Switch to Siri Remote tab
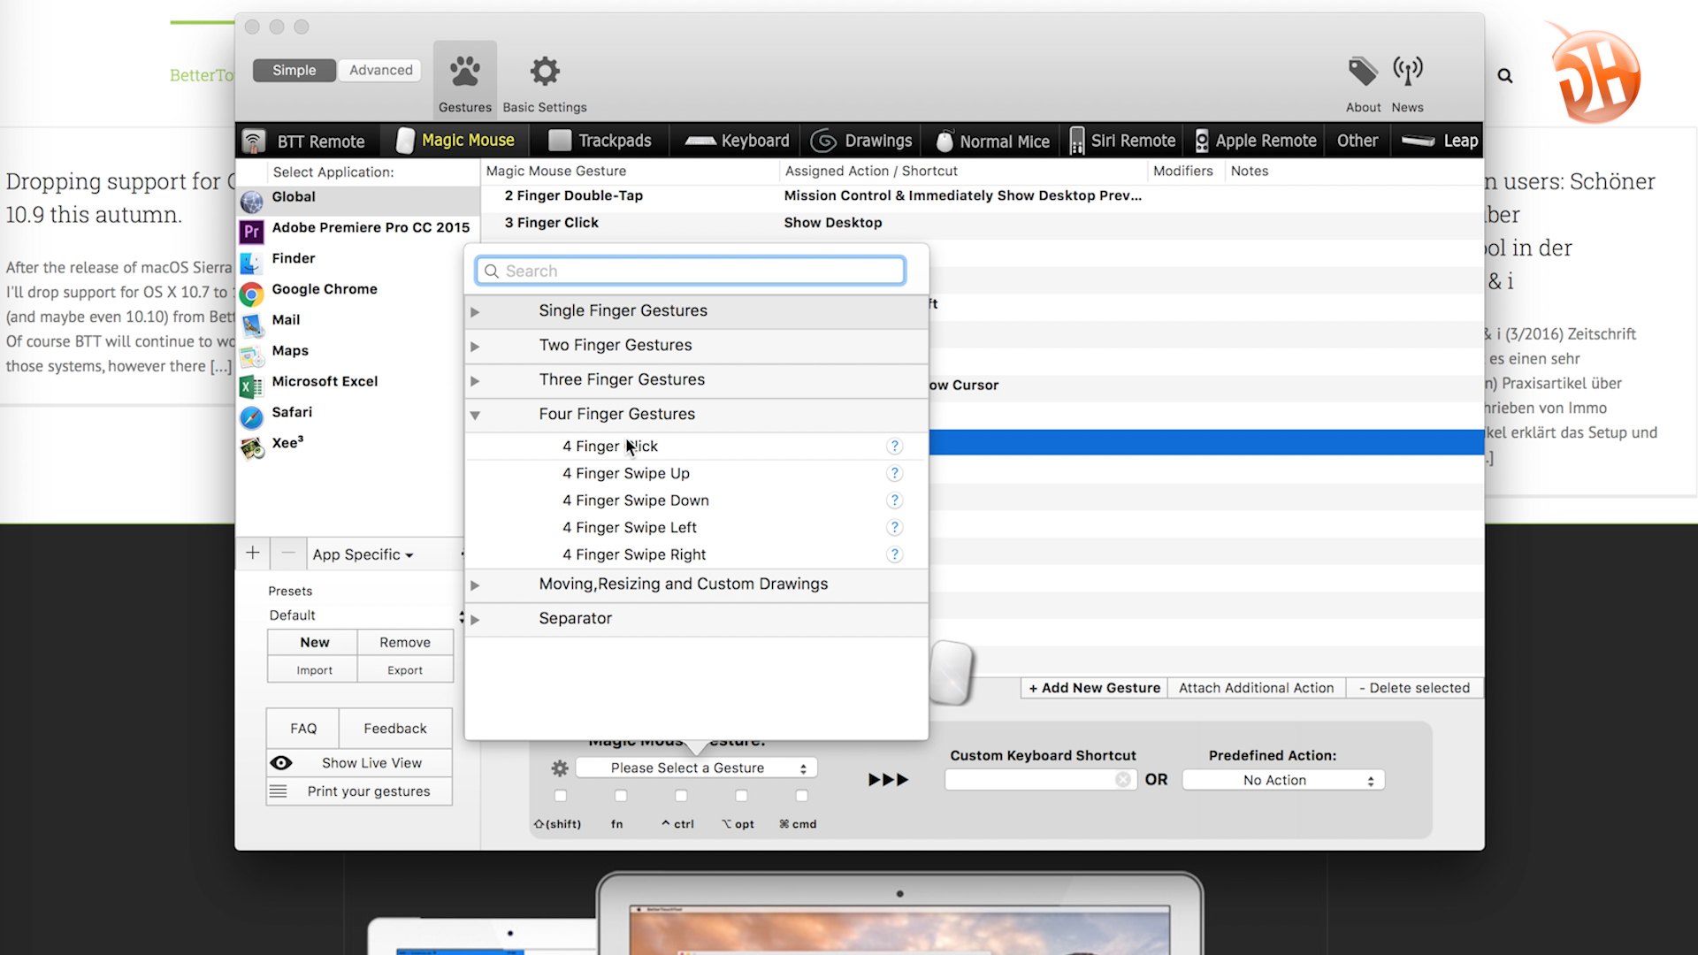 [x=1122, y=141]
